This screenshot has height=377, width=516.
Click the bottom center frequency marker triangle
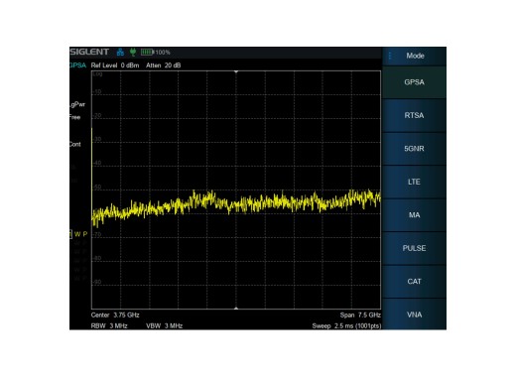(236, 308)
